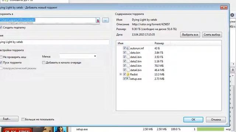Screen dimensions: 236x132
Task: Click the data.bin file icon
Action: (x=128, y=52)
